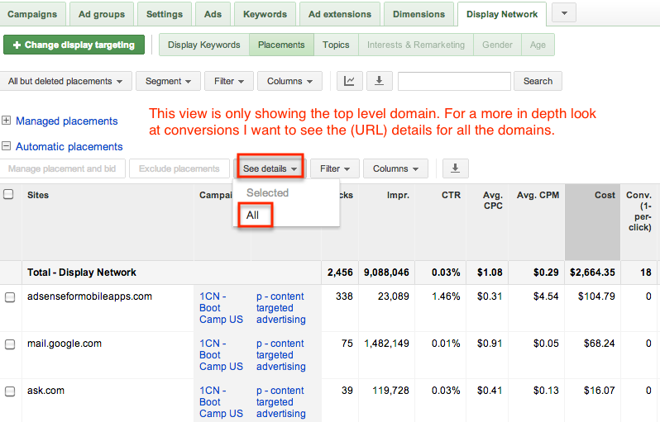Open the See details dropdown

270,168
